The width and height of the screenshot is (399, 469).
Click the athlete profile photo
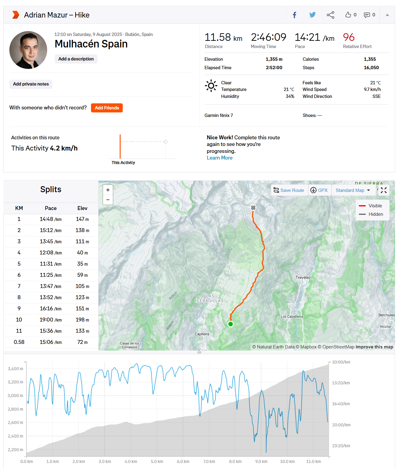[x=28, y=50]
